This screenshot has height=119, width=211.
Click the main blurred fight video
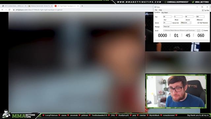pyautogui.click(x=77, y=62)
